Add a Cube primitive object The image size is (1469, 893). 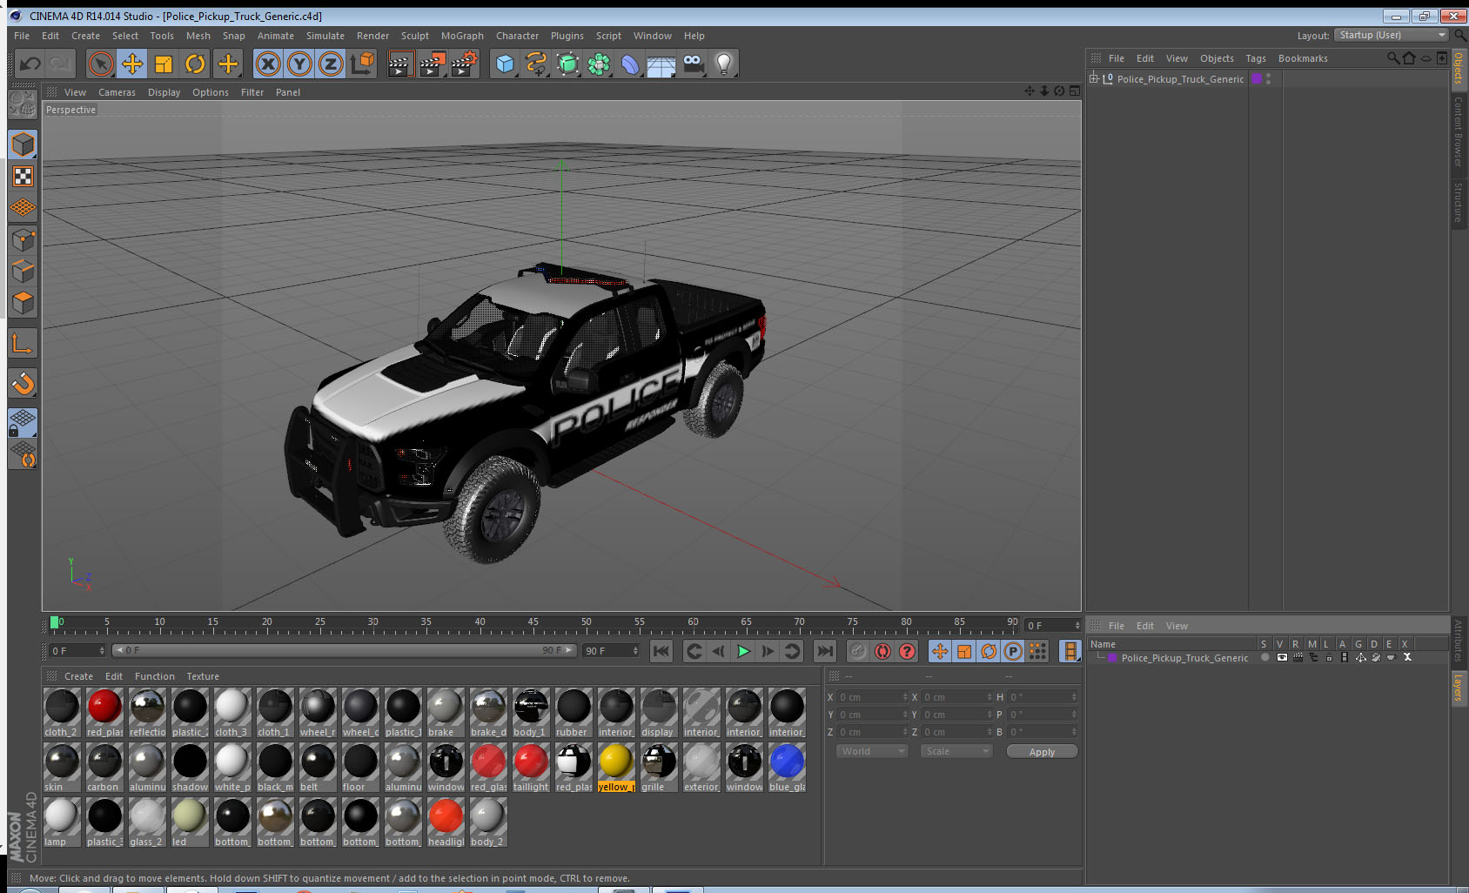tap(505, 64)
